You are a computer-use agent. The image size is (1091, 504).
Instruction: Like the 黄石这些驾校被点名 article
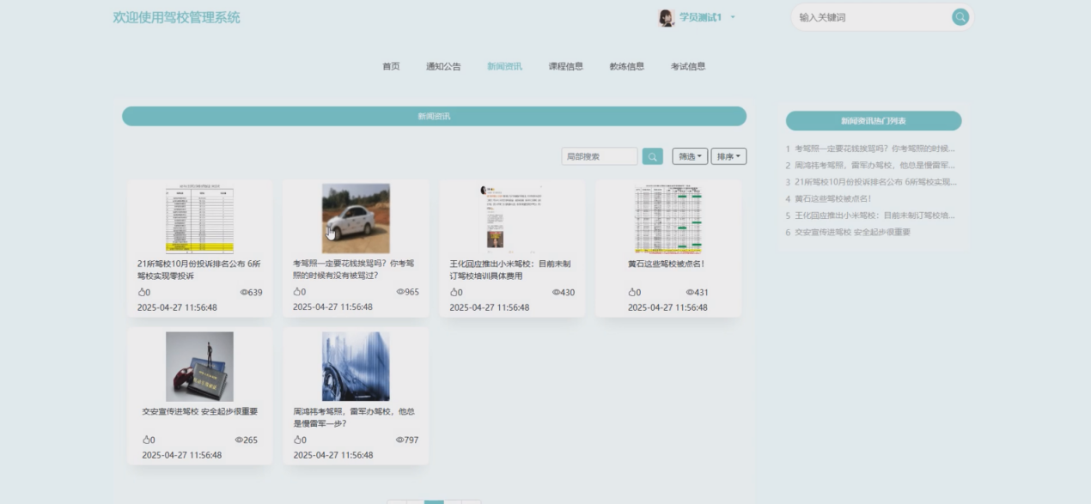pos(633,293)
